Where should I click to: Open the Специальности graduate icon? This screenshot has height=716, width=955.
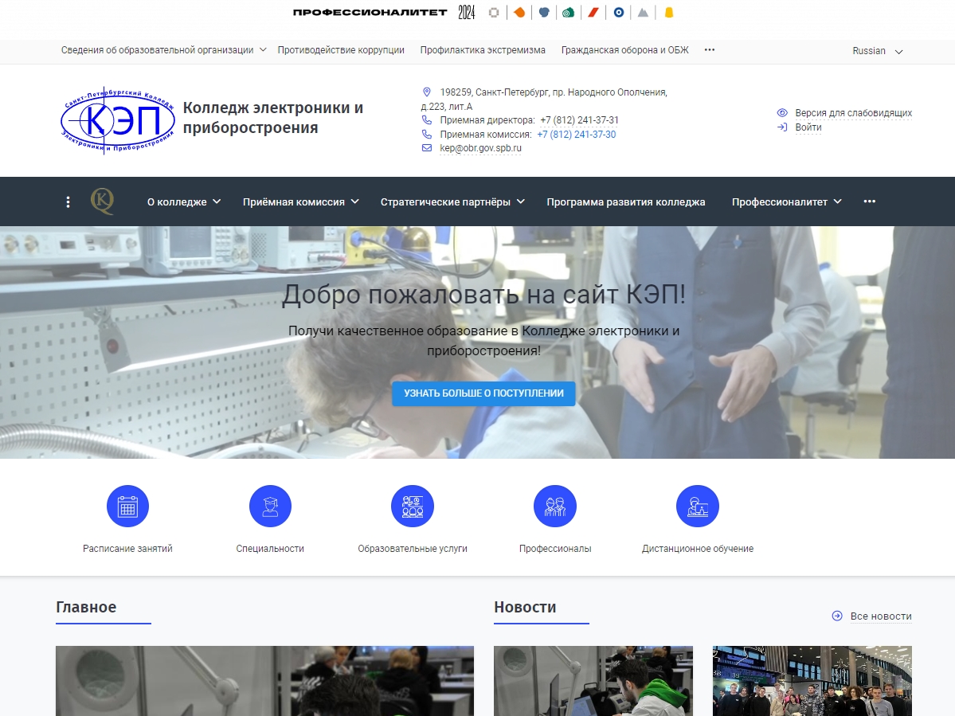pyautogui.click(x=270, y=507)
